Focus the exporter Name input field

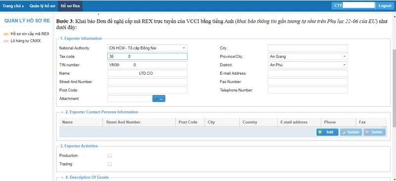click(x=147, y=73)
